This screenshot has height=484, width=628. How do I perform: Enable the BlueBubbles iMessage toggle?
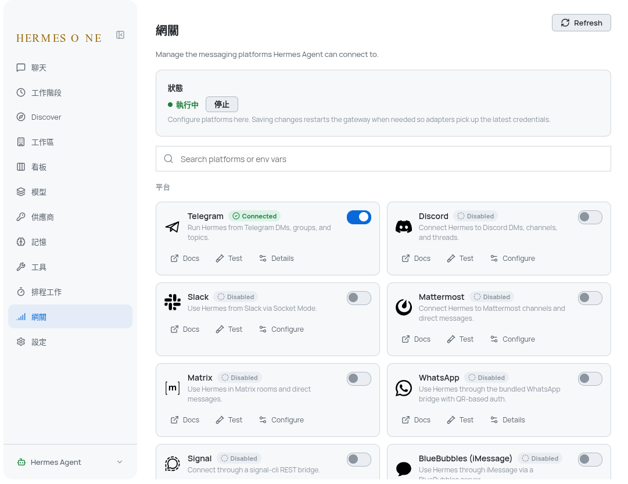point(590,460)
